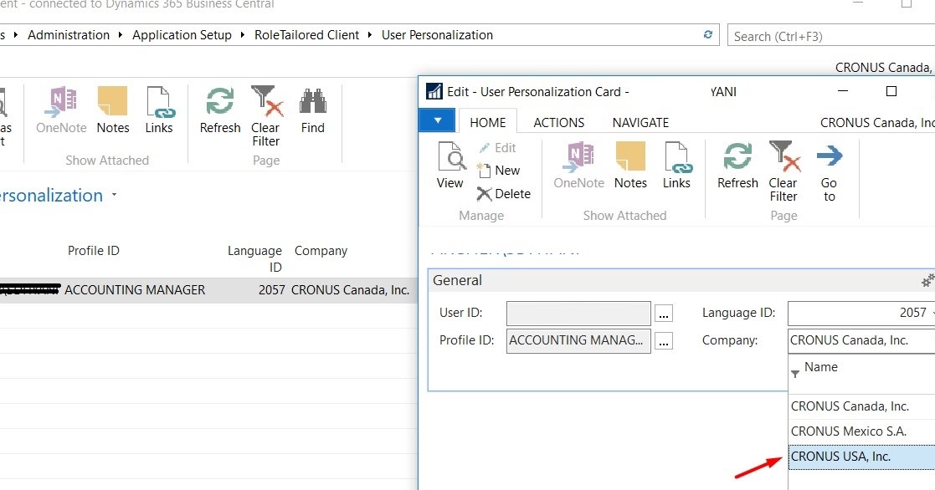Screen dimensions: 935x490
Task: Click the Administration breadcrumb link
Action: click(69, 34)
